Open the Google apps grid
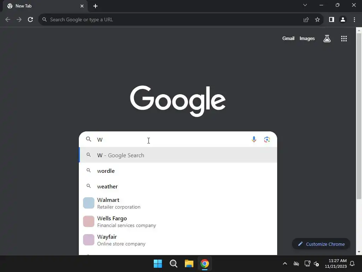The height and width of the screenshot is (272, 362). [x=344, y=39]
